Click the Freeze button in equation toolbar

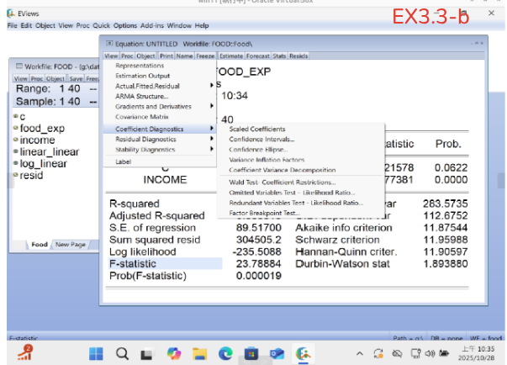[x=204, y=56]
